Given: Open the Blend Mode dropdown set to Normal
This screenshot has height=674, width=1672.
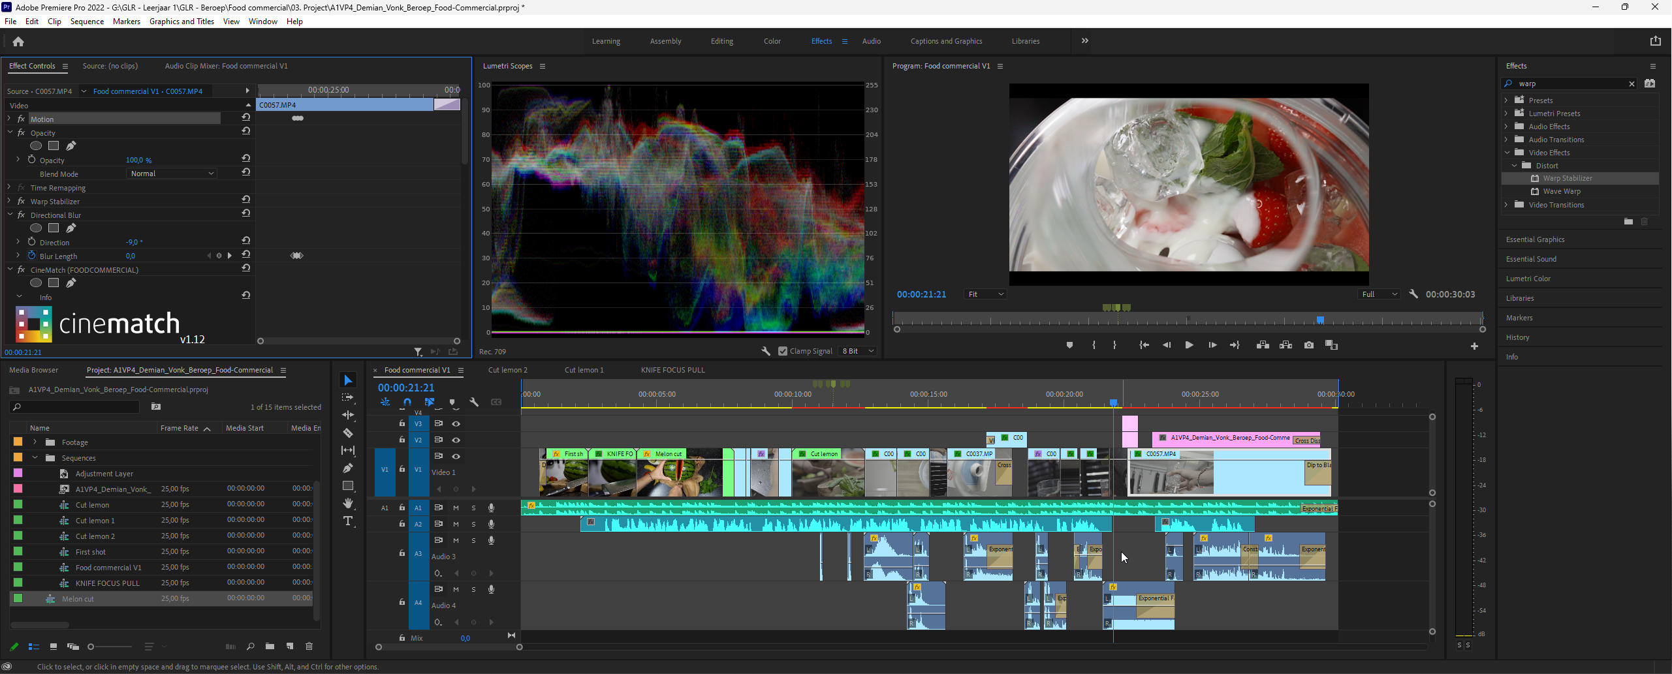Looking at the screenshot, I should tap(171, 174).
